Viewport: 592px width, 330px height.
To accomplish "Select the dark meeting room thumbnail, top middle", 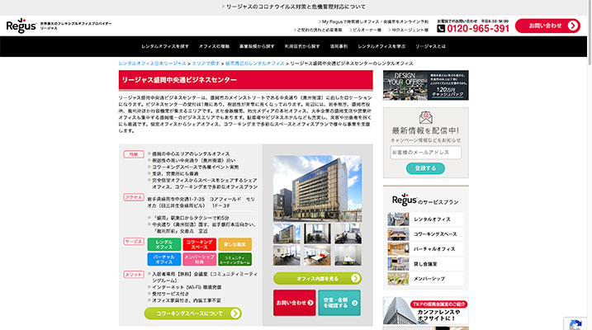I will pyautogui.click(x=317, y=233).
